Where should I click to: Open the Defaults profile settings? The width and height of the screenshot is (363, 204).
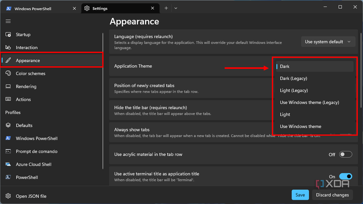click(x=24, y=125)
